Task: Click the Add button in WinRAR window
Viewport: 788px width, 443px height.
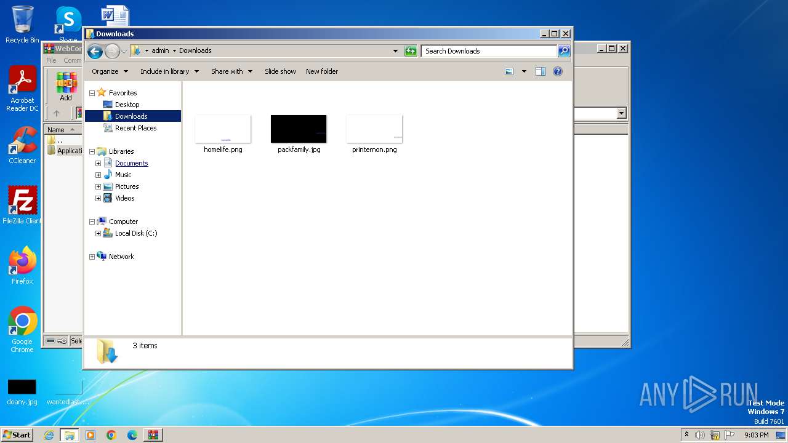Action: [66, 87]
